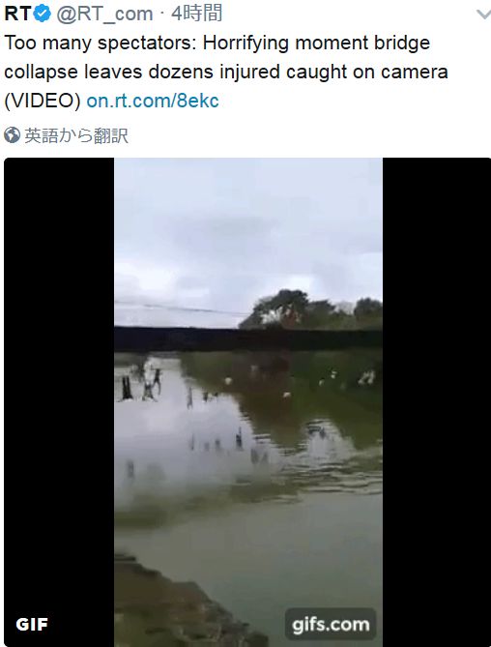491x647 pixels.
Task: Open the @RT_com handle profile
Action: [104, 15]
